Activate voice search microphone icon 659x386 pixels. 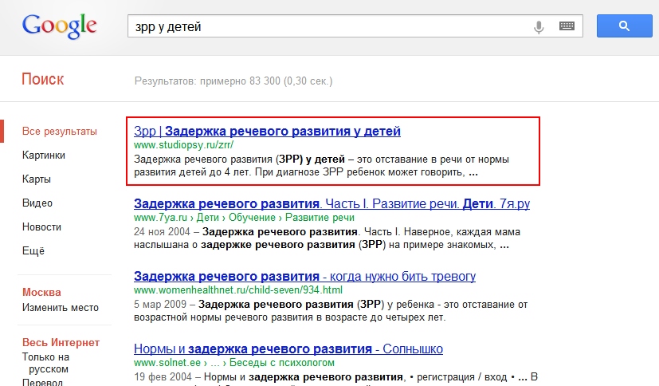(x=539, y=26)
